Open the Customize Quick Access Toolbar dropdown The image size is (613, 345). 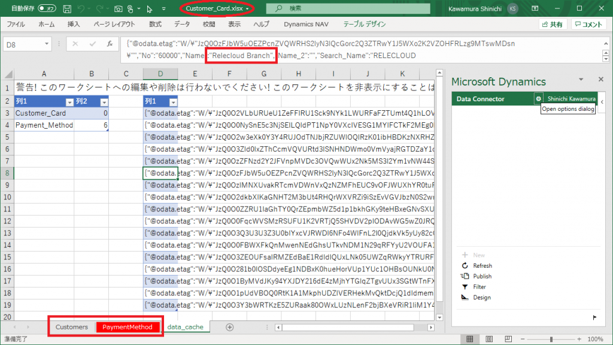[x=164, y=8]
